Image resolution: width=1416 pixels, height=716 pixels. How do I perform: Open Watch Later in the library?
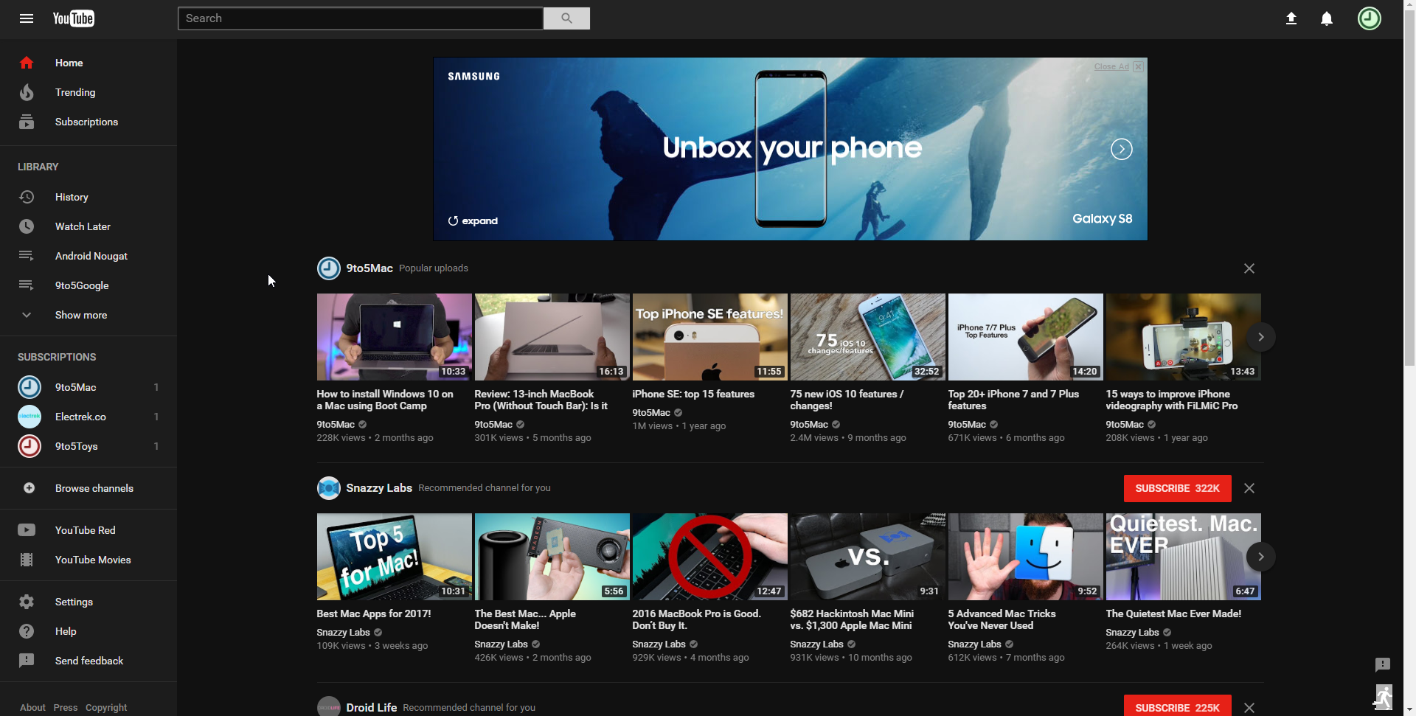[x=83, y=226]
